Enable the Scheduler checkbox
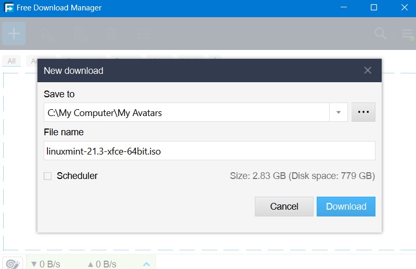416x269 pixels. (47, 176)
